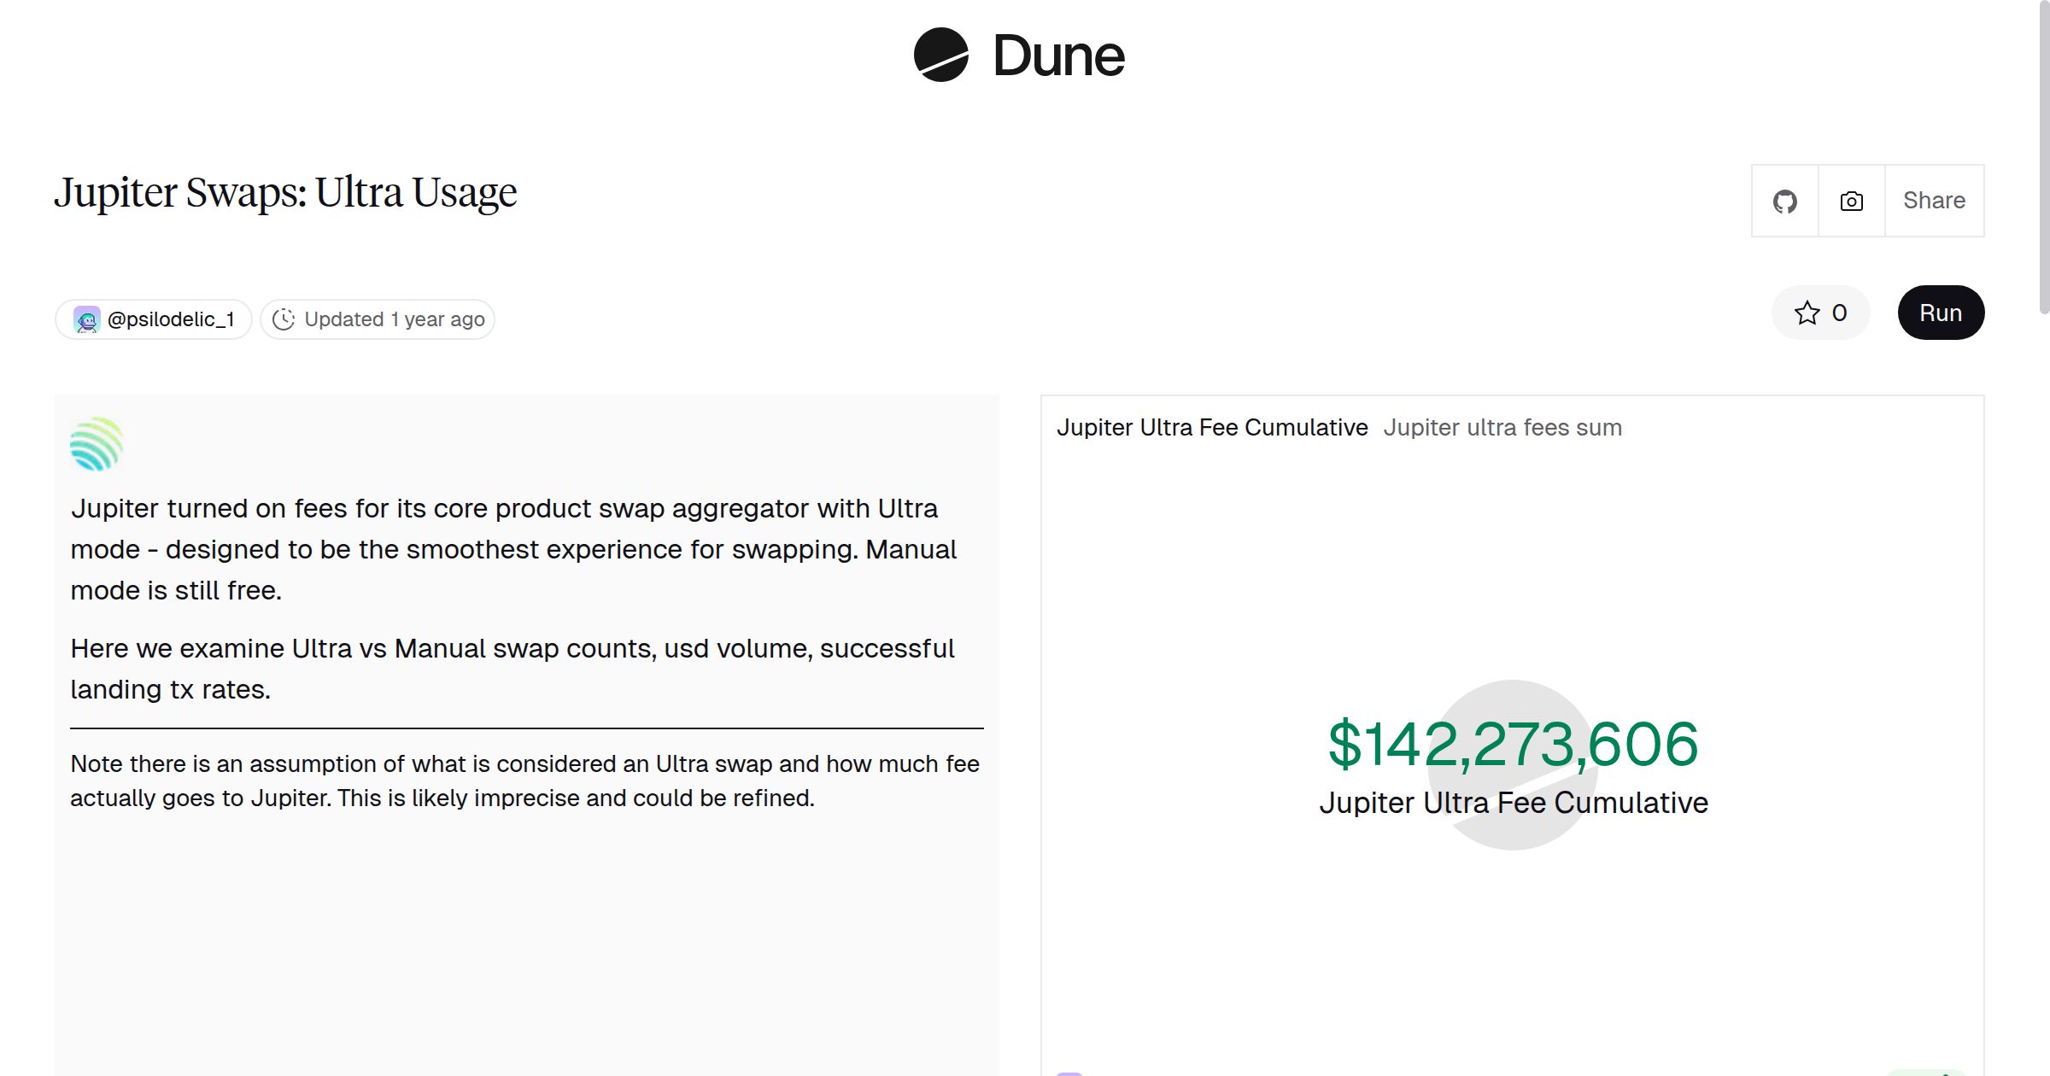Click the psilodelic_1 avatar image

pos(86,319)
